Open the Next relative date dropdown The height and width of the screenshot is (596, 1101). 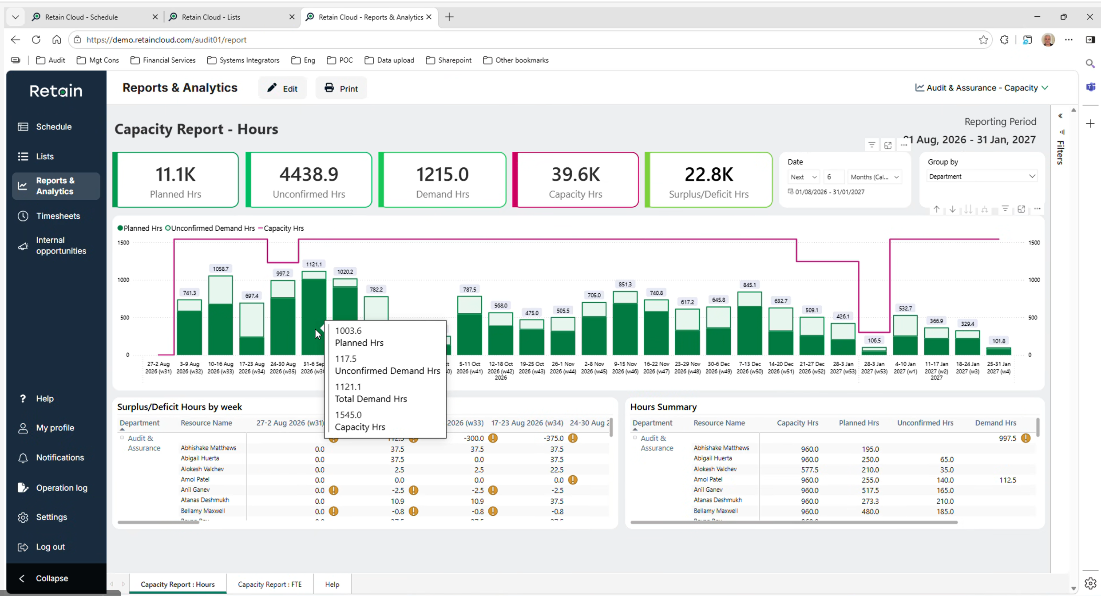pyautogui.click(x=803, y=177)
